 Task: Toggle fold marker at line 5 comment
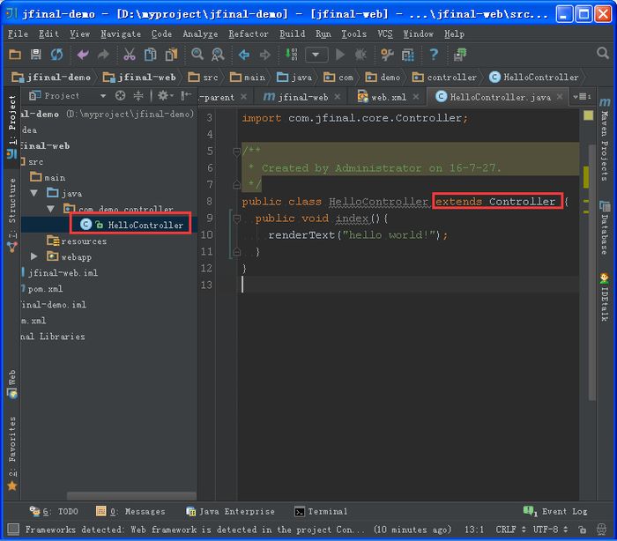pyautogui.click(x=236, y=152)
